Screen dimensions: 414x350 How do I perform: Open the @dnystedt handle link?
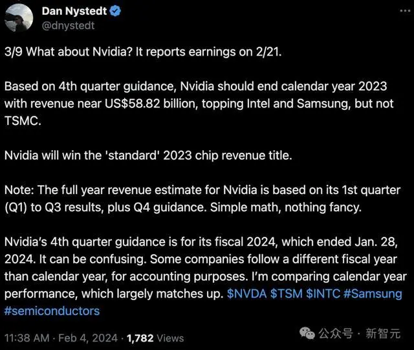point(68,26)
